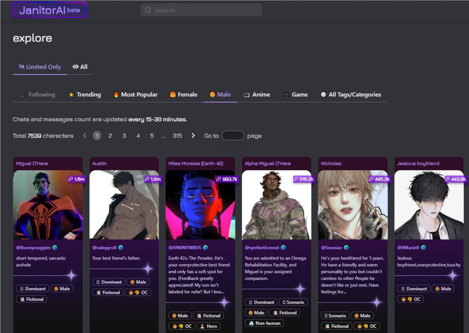Click the JanitorAI beta logo
Viewport: 469px width, 333px height.
(49, 10)
